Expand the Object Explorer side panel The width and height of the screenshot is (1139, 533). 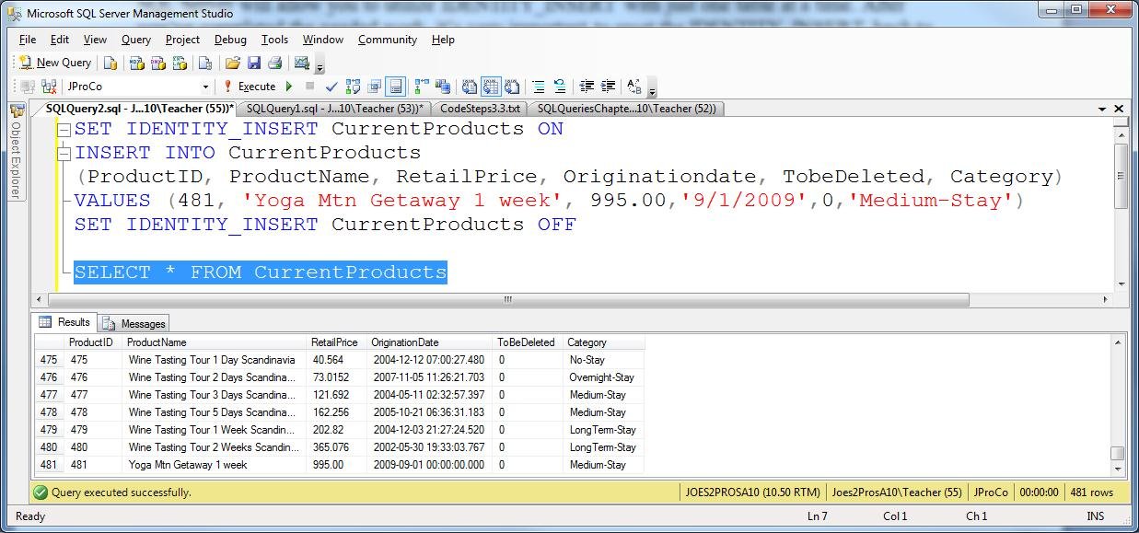point(16,152)
